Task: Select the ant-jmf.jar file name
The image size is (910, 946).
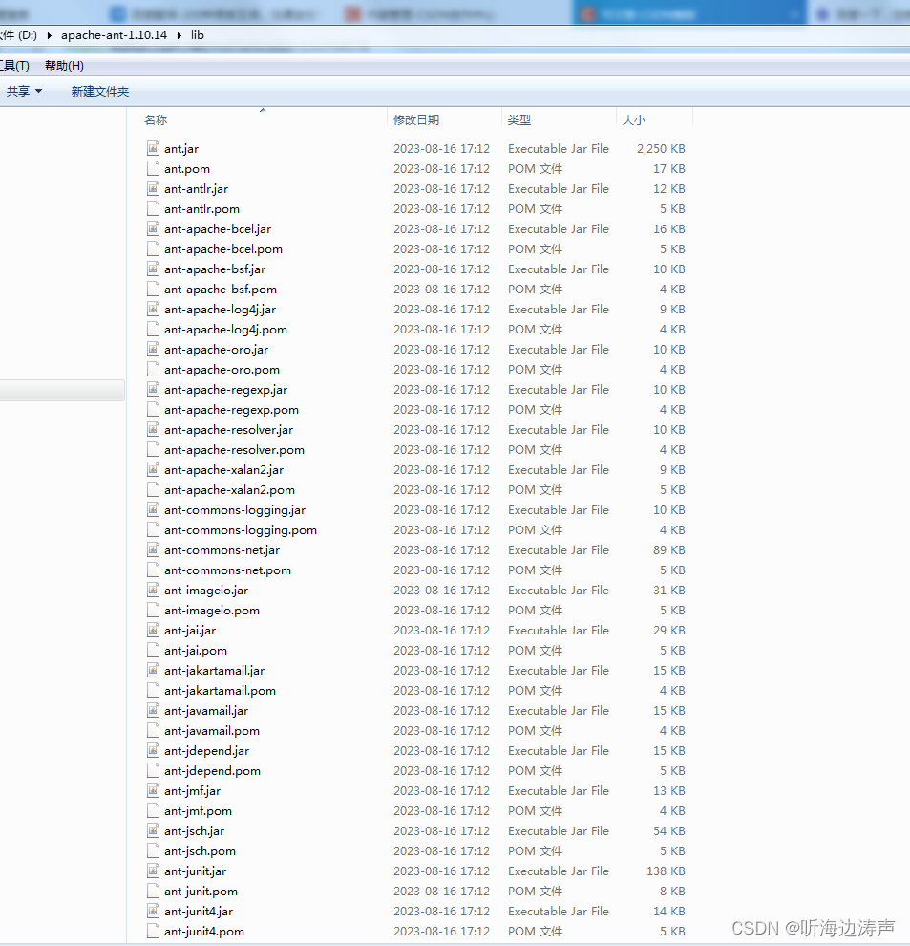Action: 192,791
